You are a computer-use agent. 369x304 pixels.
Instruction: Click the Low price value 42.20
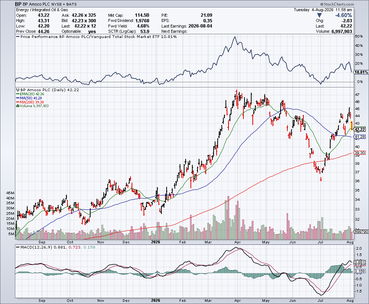[44, 26]
